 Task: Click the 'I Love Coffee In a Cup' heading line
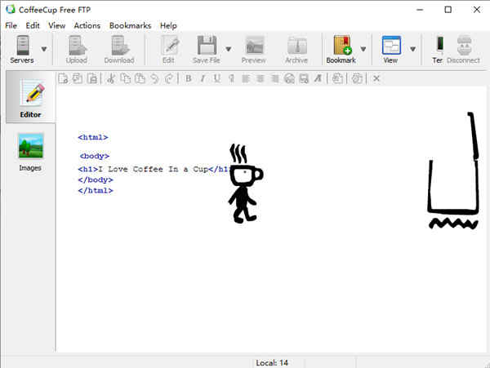coord(154,169)
